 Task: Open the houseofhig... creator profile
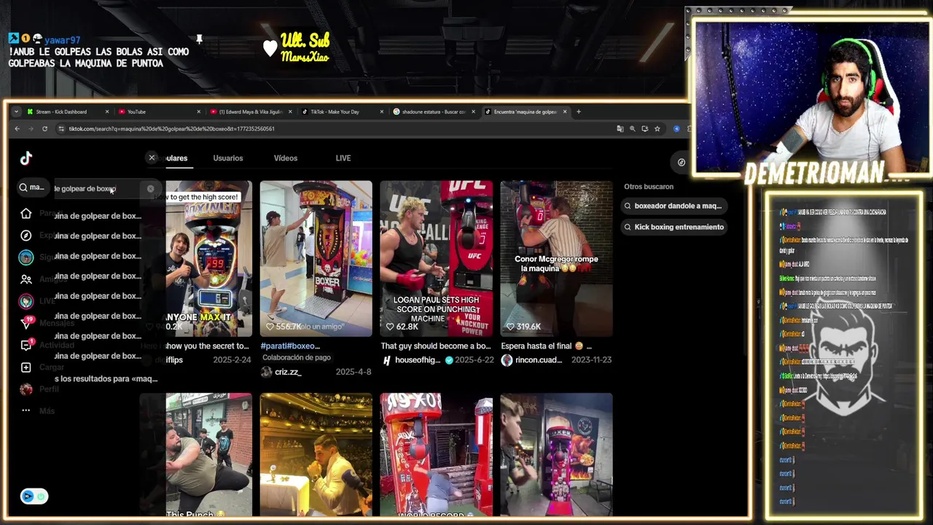(x=418, y=360)
